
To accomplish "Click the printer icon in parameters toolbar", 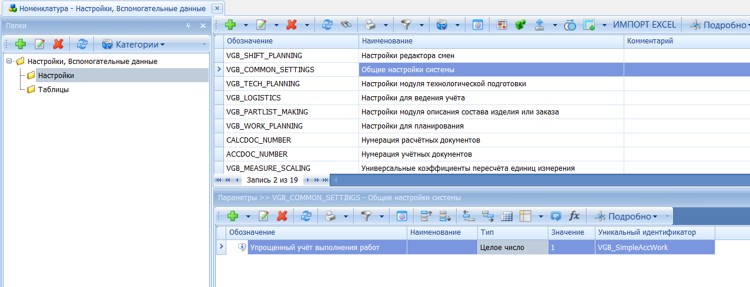I will [331, 216].
